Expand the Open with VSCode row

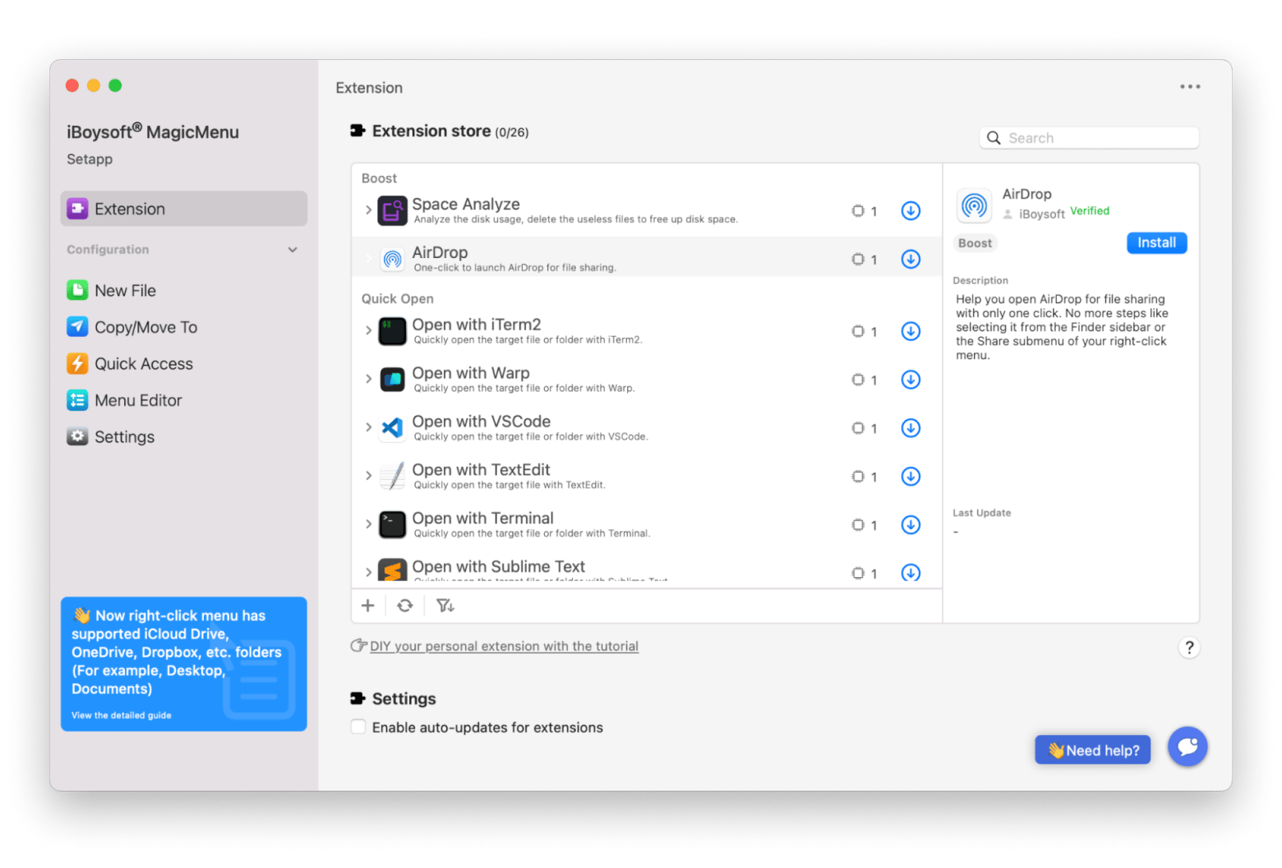point(368,427)
